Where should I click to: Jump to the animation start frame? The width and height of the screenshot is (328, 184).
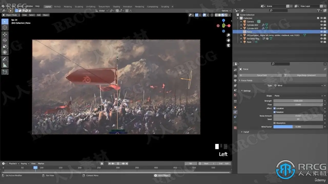tap(110, 164)
